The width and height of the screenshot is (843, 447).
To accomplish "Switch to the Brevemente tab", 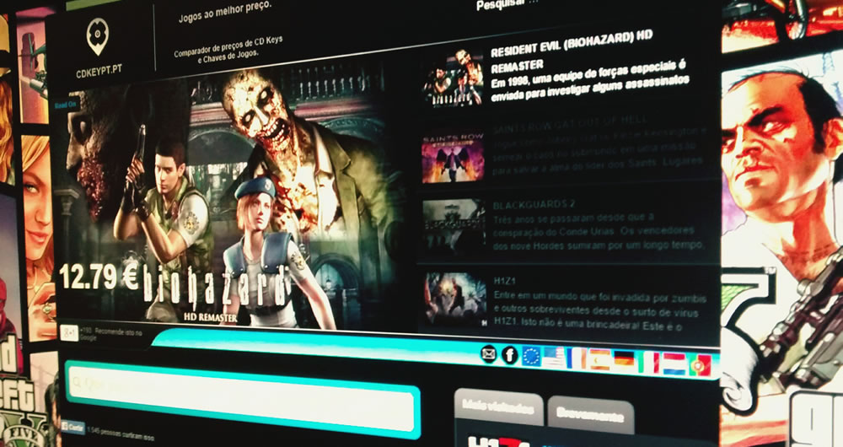I will 590,413.
